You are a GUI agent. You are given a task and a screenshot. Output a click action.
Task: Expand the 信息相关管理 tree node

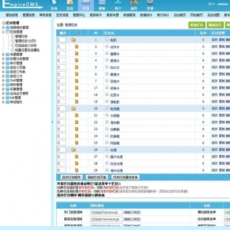click(3, 27)
